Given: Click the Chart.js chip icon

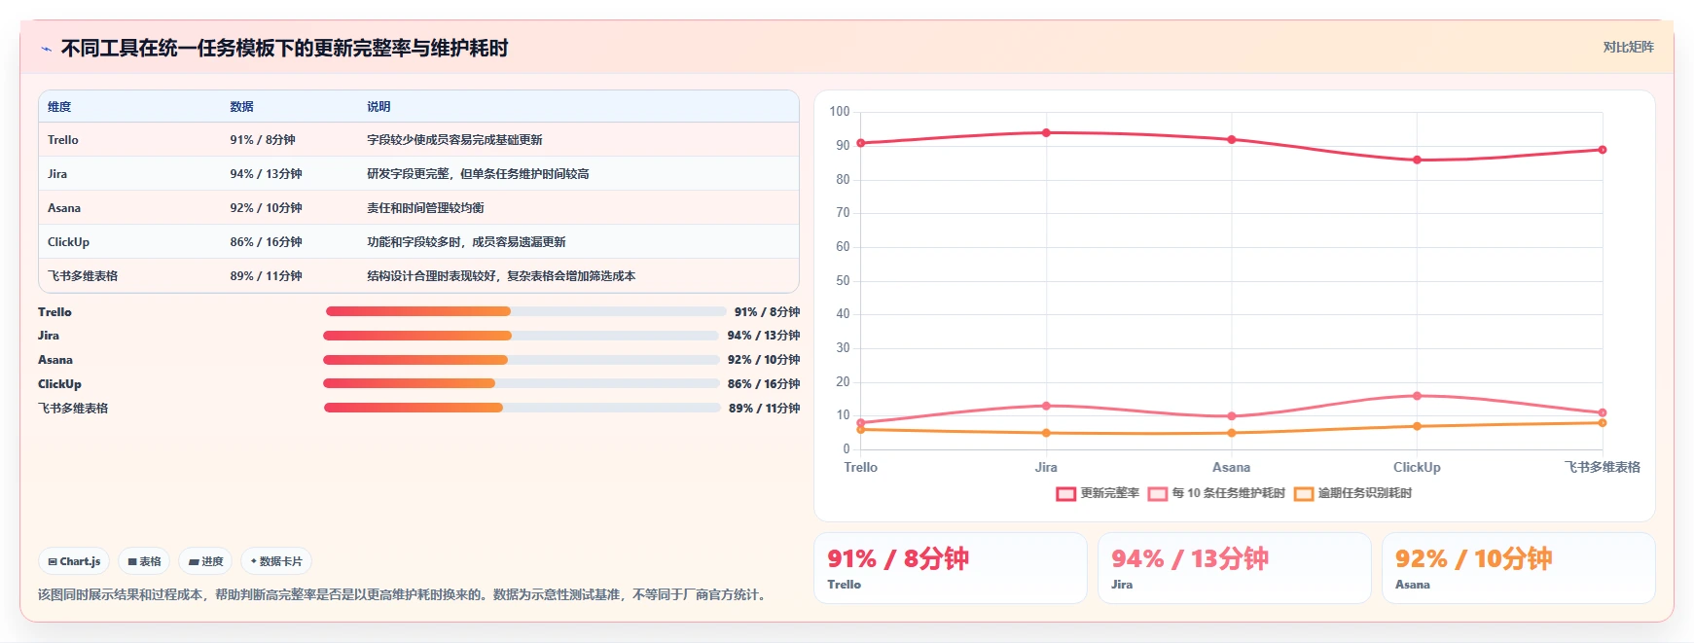Looking at the screenshot, I should (53, 561).
